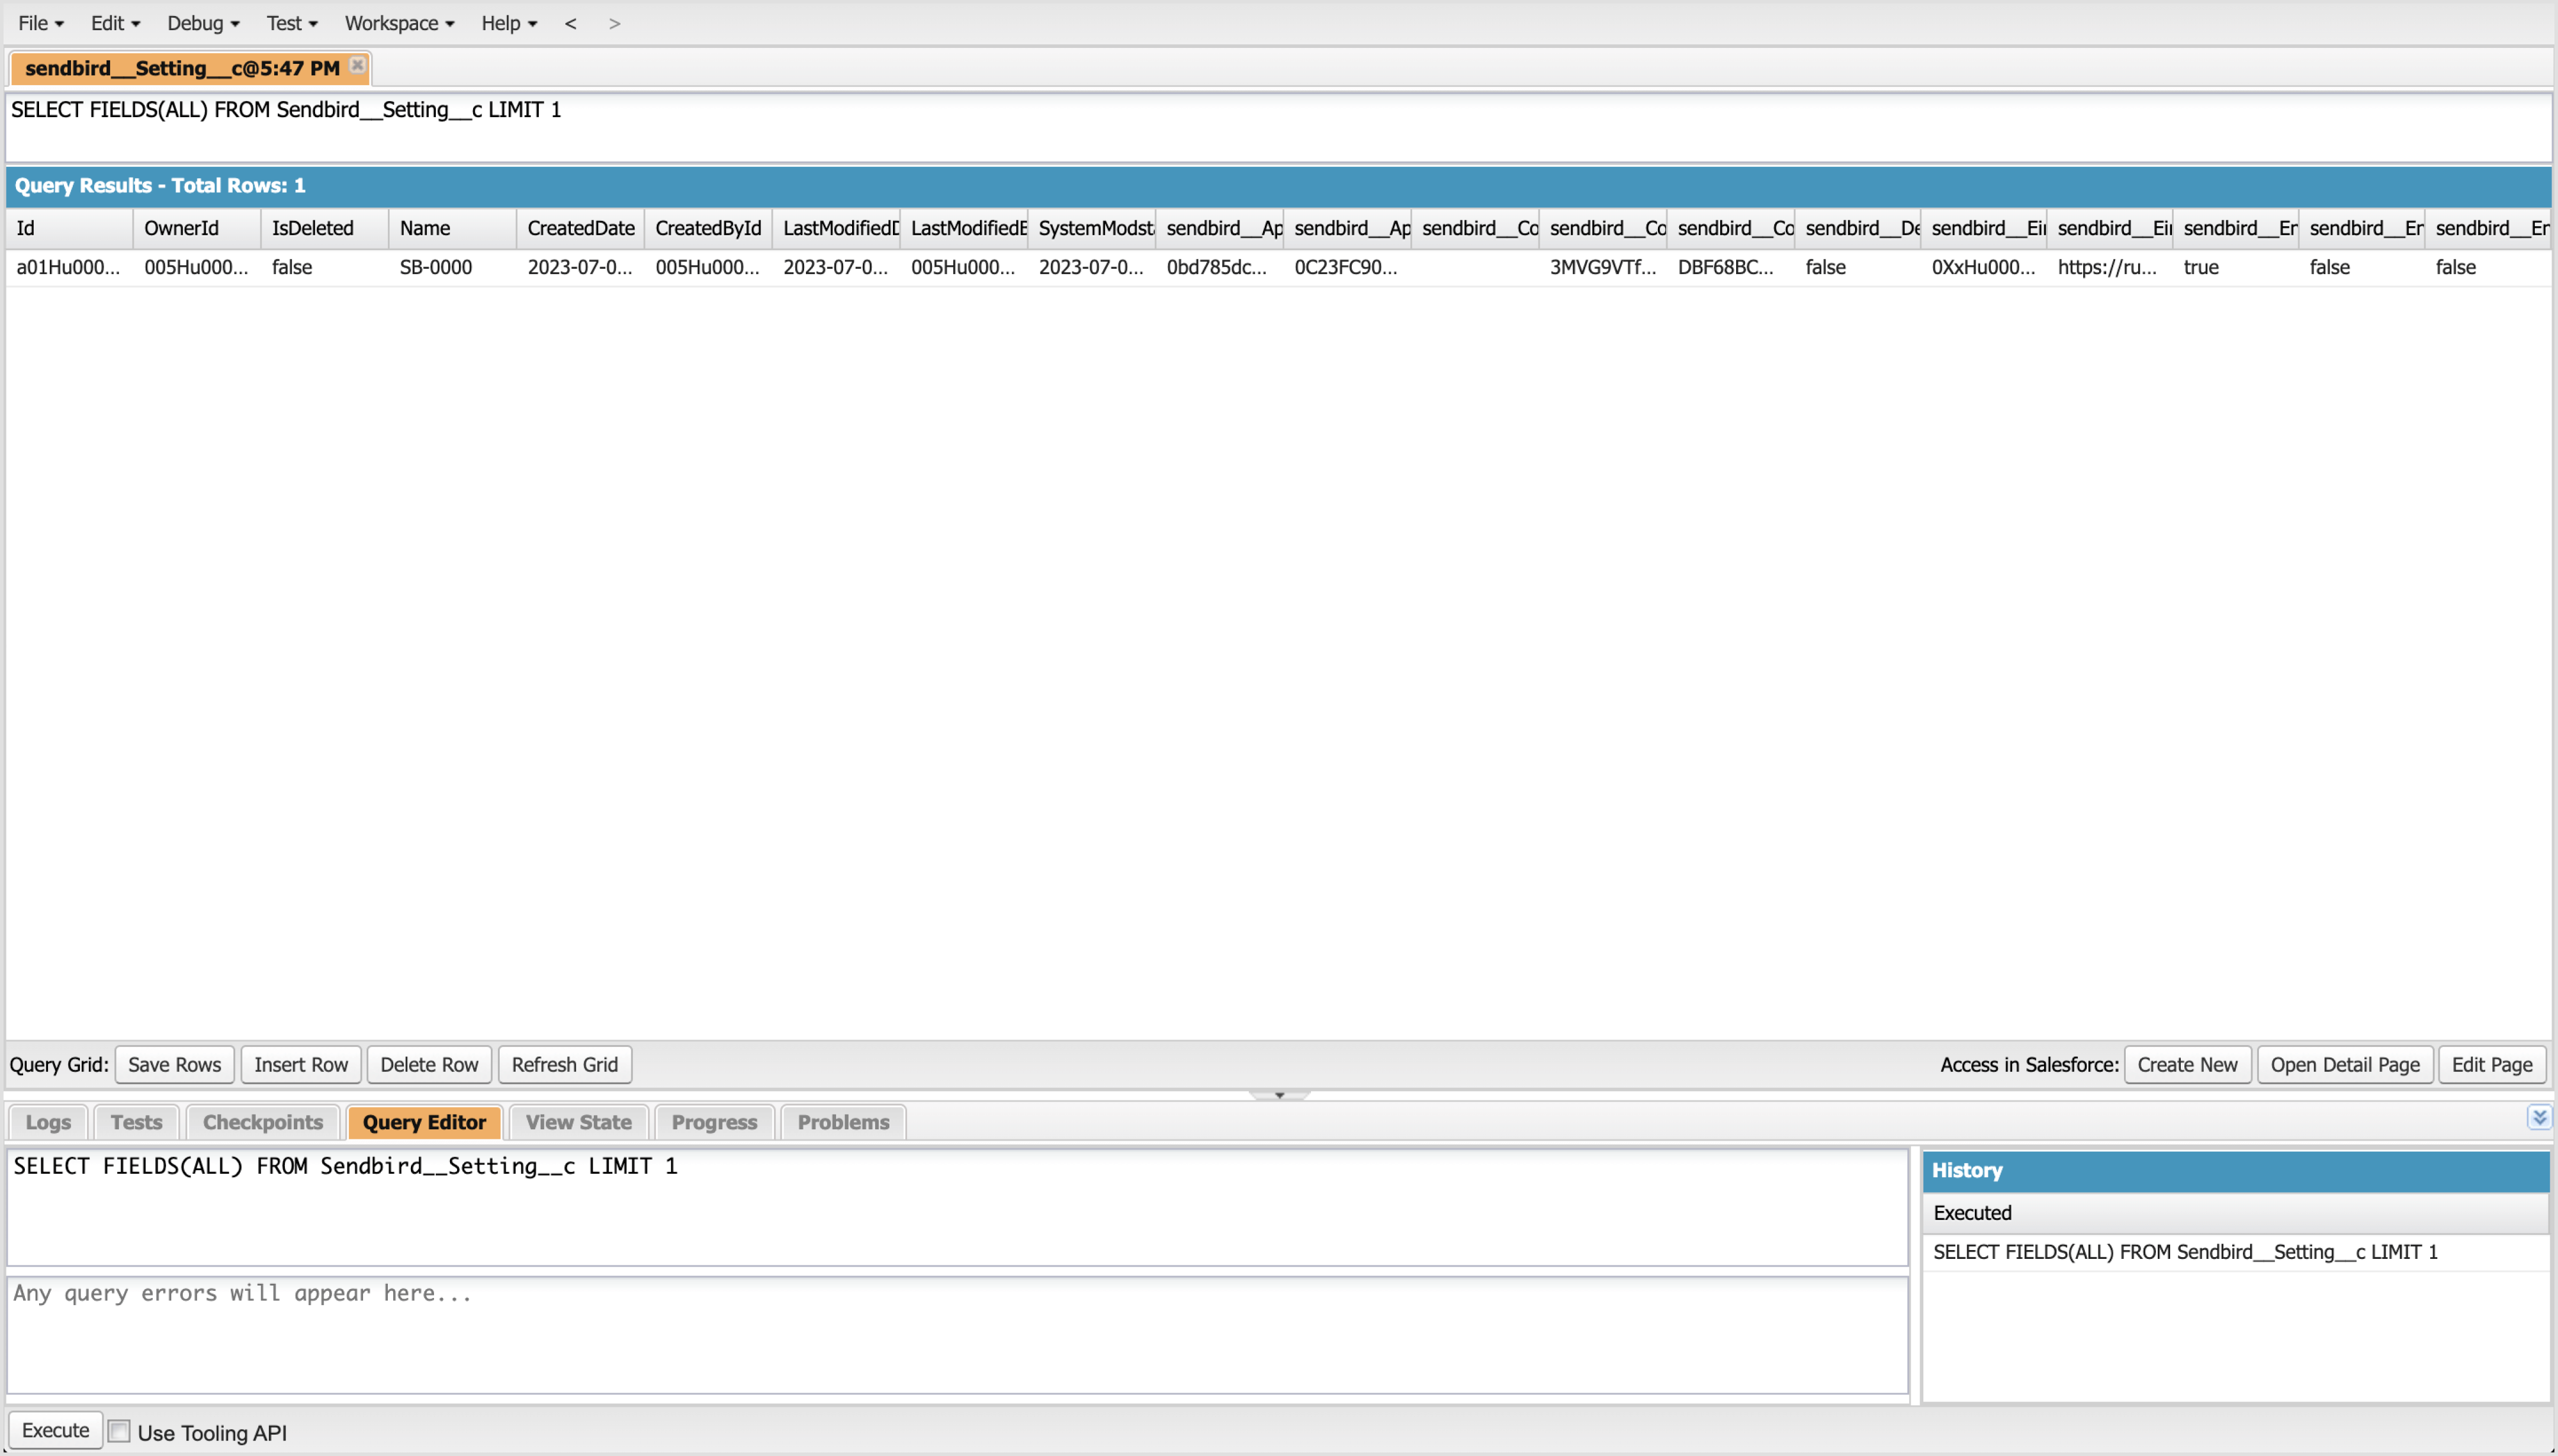2558x1456 pixels.
Task: Switch to the Logs tab
Action: pyautogui.click(x=48, y=1122)
